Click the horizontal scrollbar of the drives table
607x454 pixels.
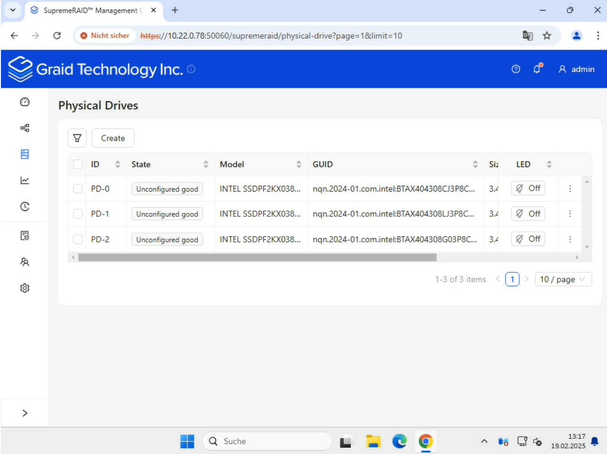pyautogui.click(x=257, y=257)
